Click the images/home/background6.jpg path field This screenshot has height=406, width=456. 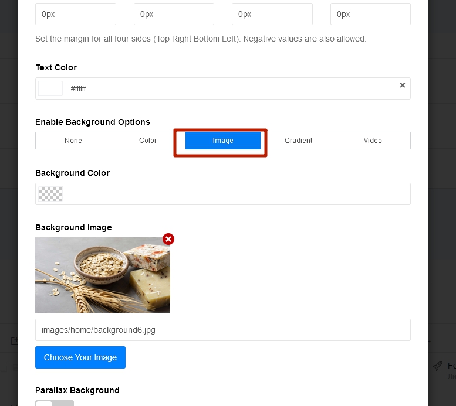[223, 330]
